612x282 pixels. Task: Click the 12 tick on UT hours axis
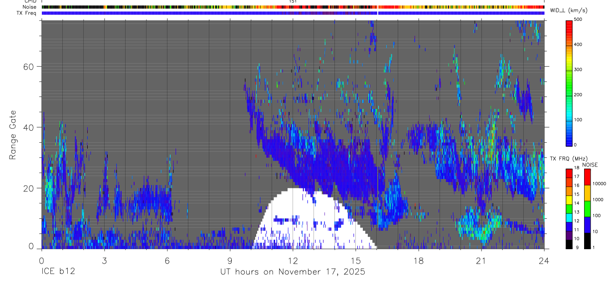[x=293, y=260]
